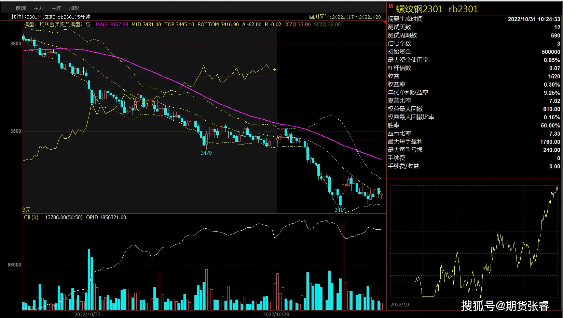Click the 3414 low price marker

340,210
